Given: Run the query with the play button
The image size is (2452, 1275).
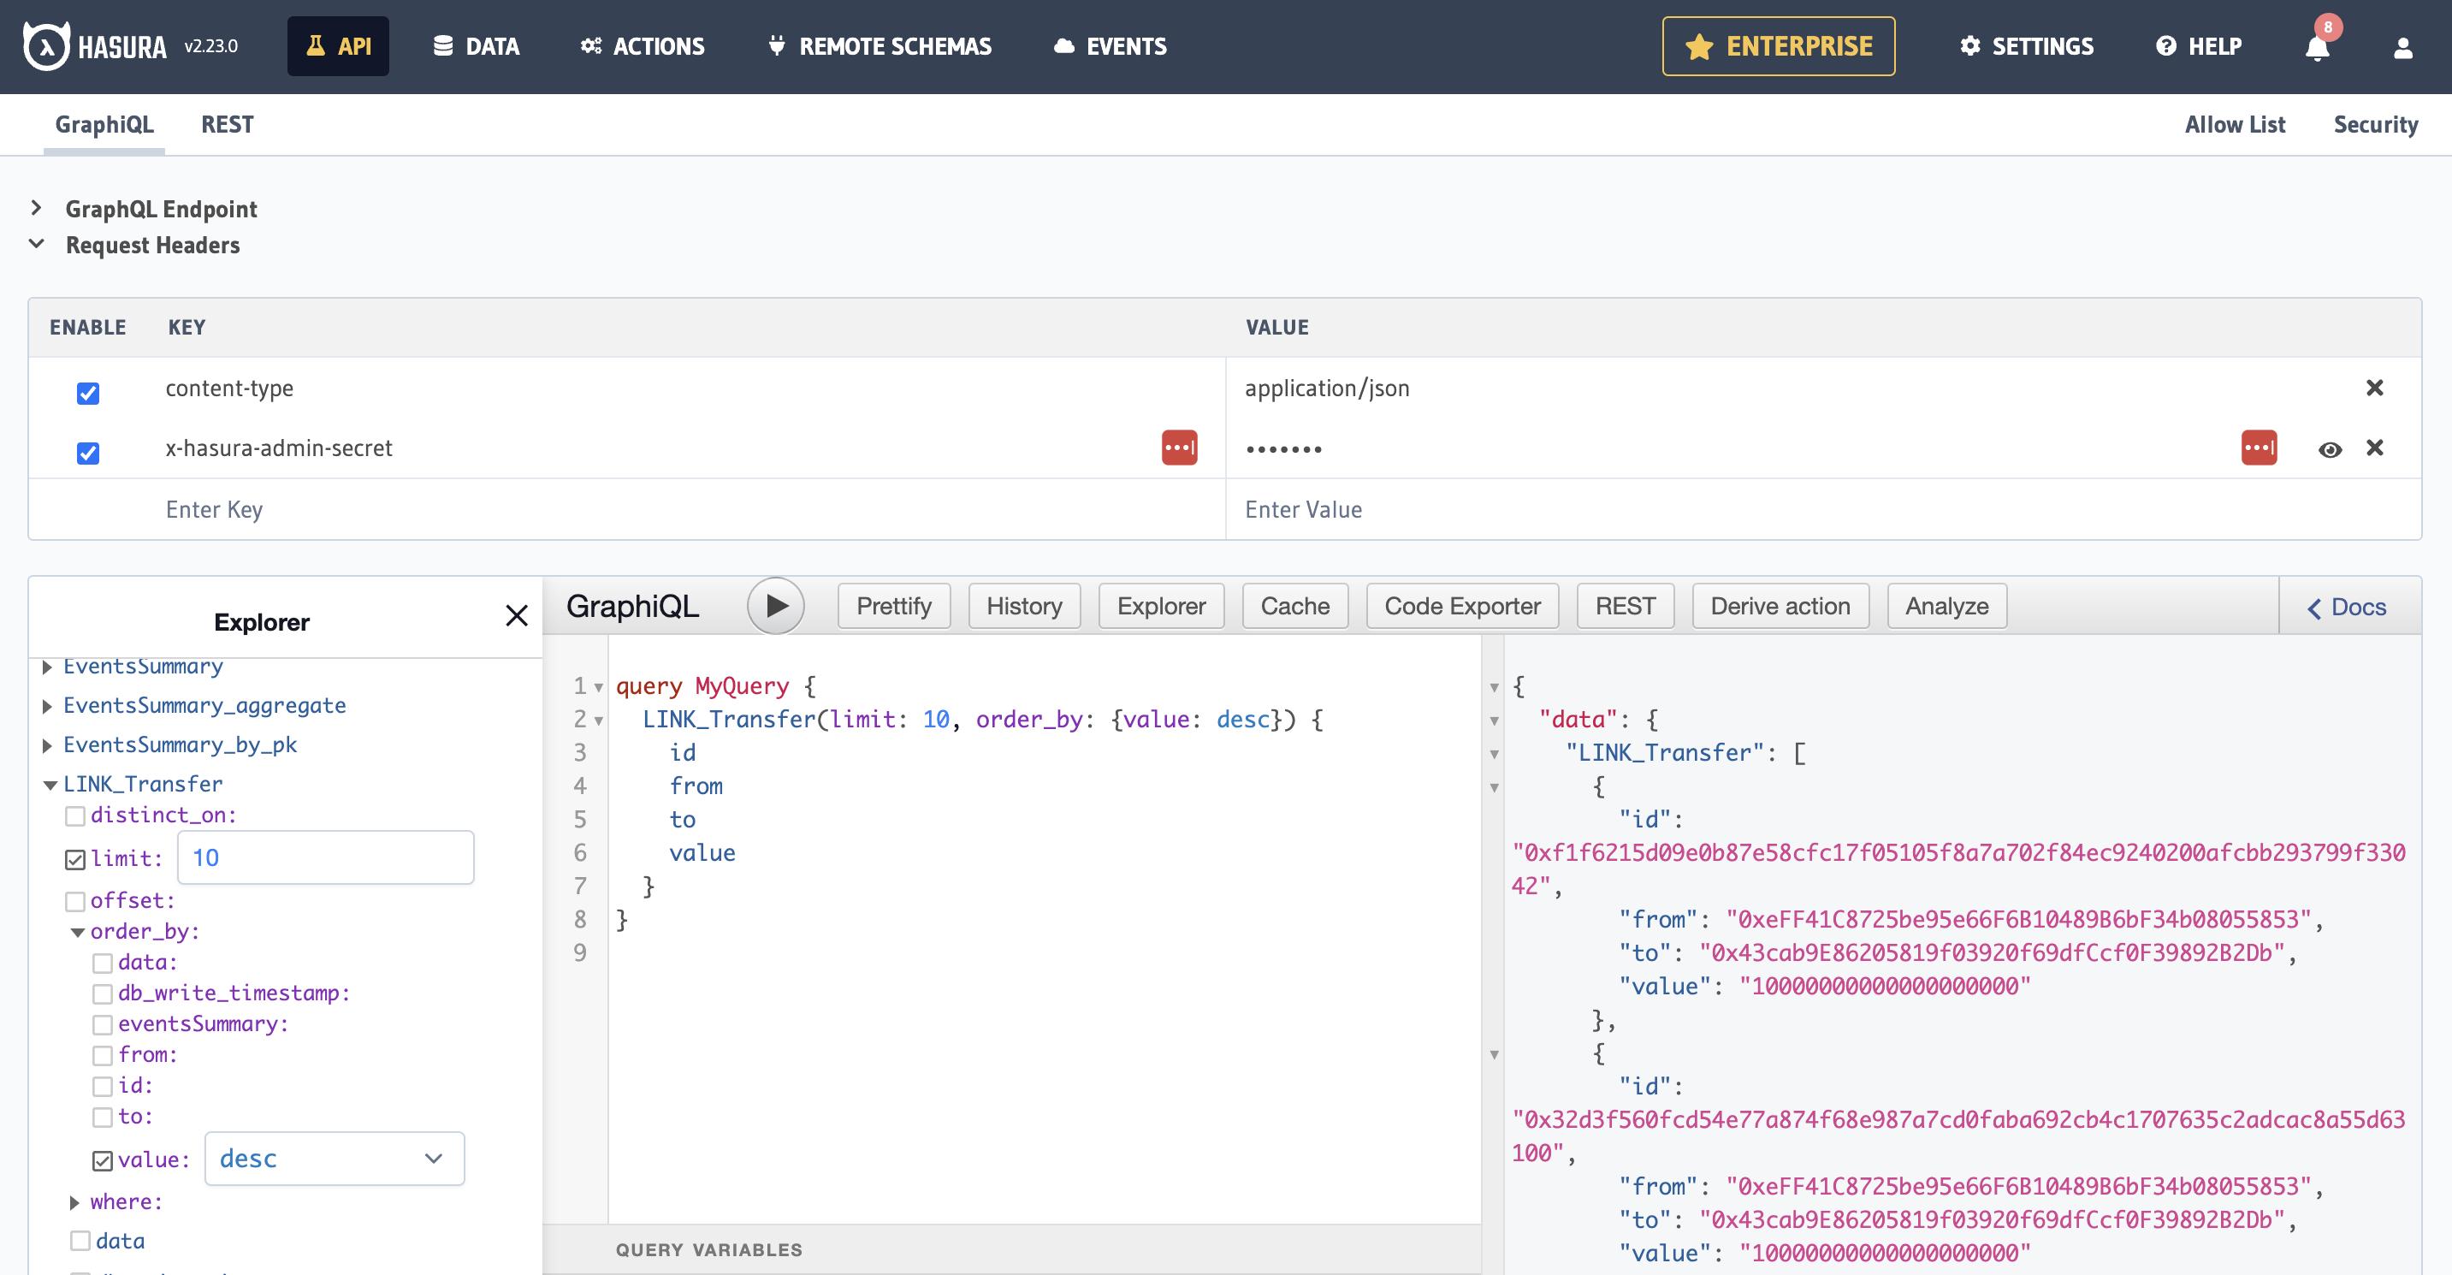Looking at the screenshot, I should 776,606.
